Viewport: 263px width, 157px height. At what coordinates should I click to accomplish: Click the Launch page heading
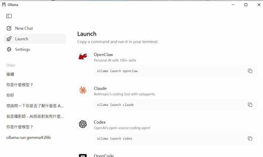87,34
